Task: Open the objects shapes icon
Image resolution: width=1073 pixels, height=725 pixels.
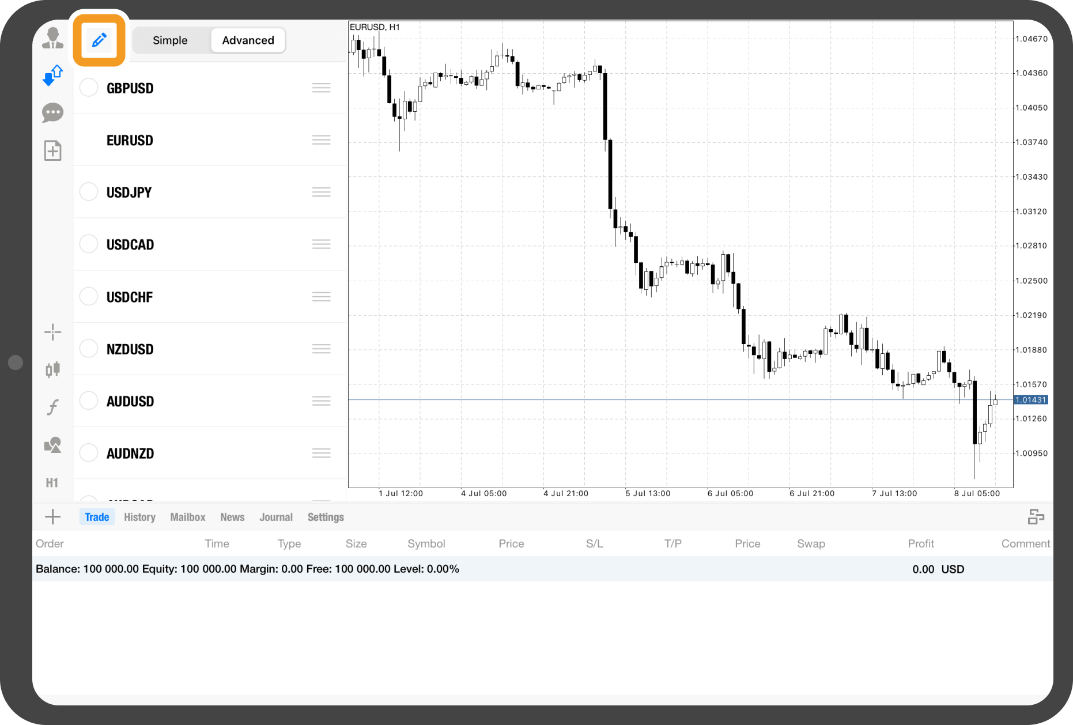Action: coord(52,445)
